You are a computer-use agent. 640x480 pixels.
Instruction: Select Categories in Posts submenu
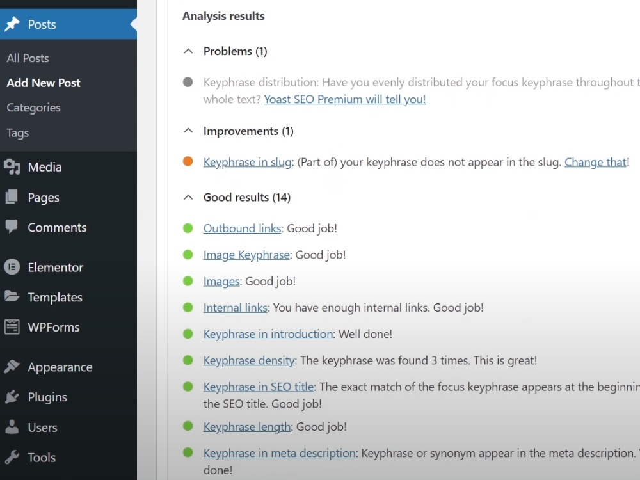pos(33,108)
